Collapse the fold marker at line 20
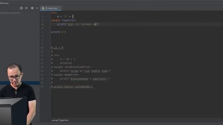This screenshot has height=125, width=223. pos(50,86)
